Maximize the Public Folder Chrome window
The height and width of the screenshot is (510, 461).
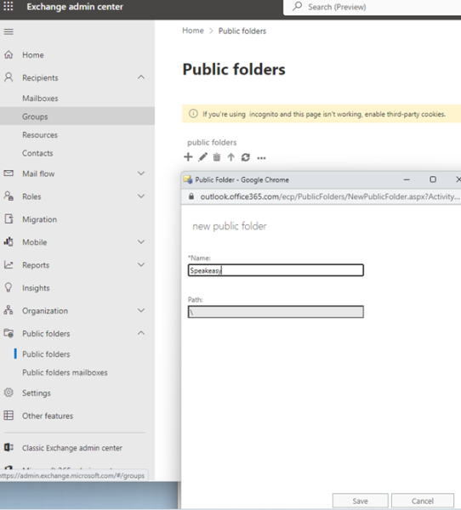(433, 179)
